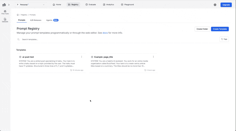
Task: Click the Beta badge next to Agents
Action: coord(56,20)
